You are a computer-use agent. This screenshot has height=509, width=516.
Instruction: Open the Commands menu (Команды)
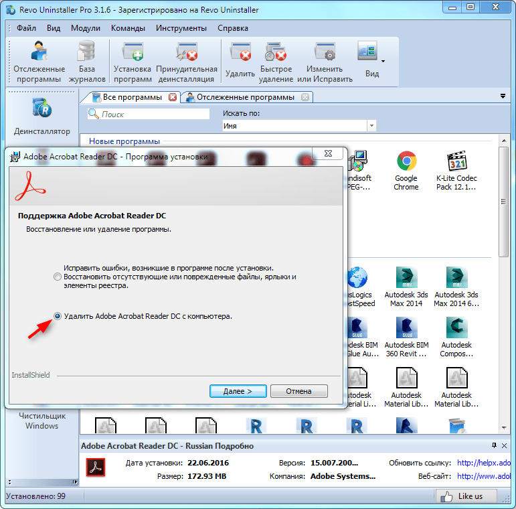(x=128, y=28)
